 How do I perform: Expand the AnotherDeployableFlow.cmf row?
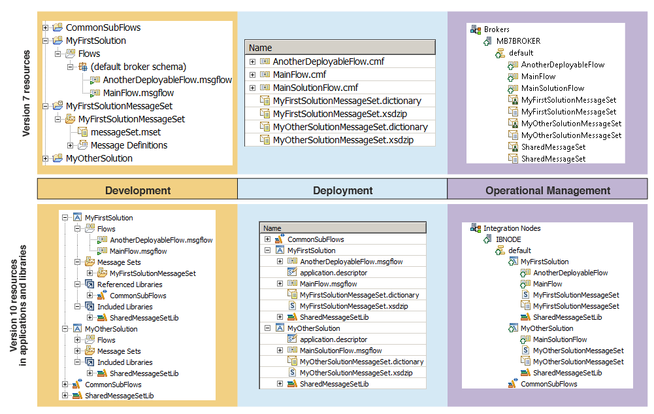click(x=252, y=61)
